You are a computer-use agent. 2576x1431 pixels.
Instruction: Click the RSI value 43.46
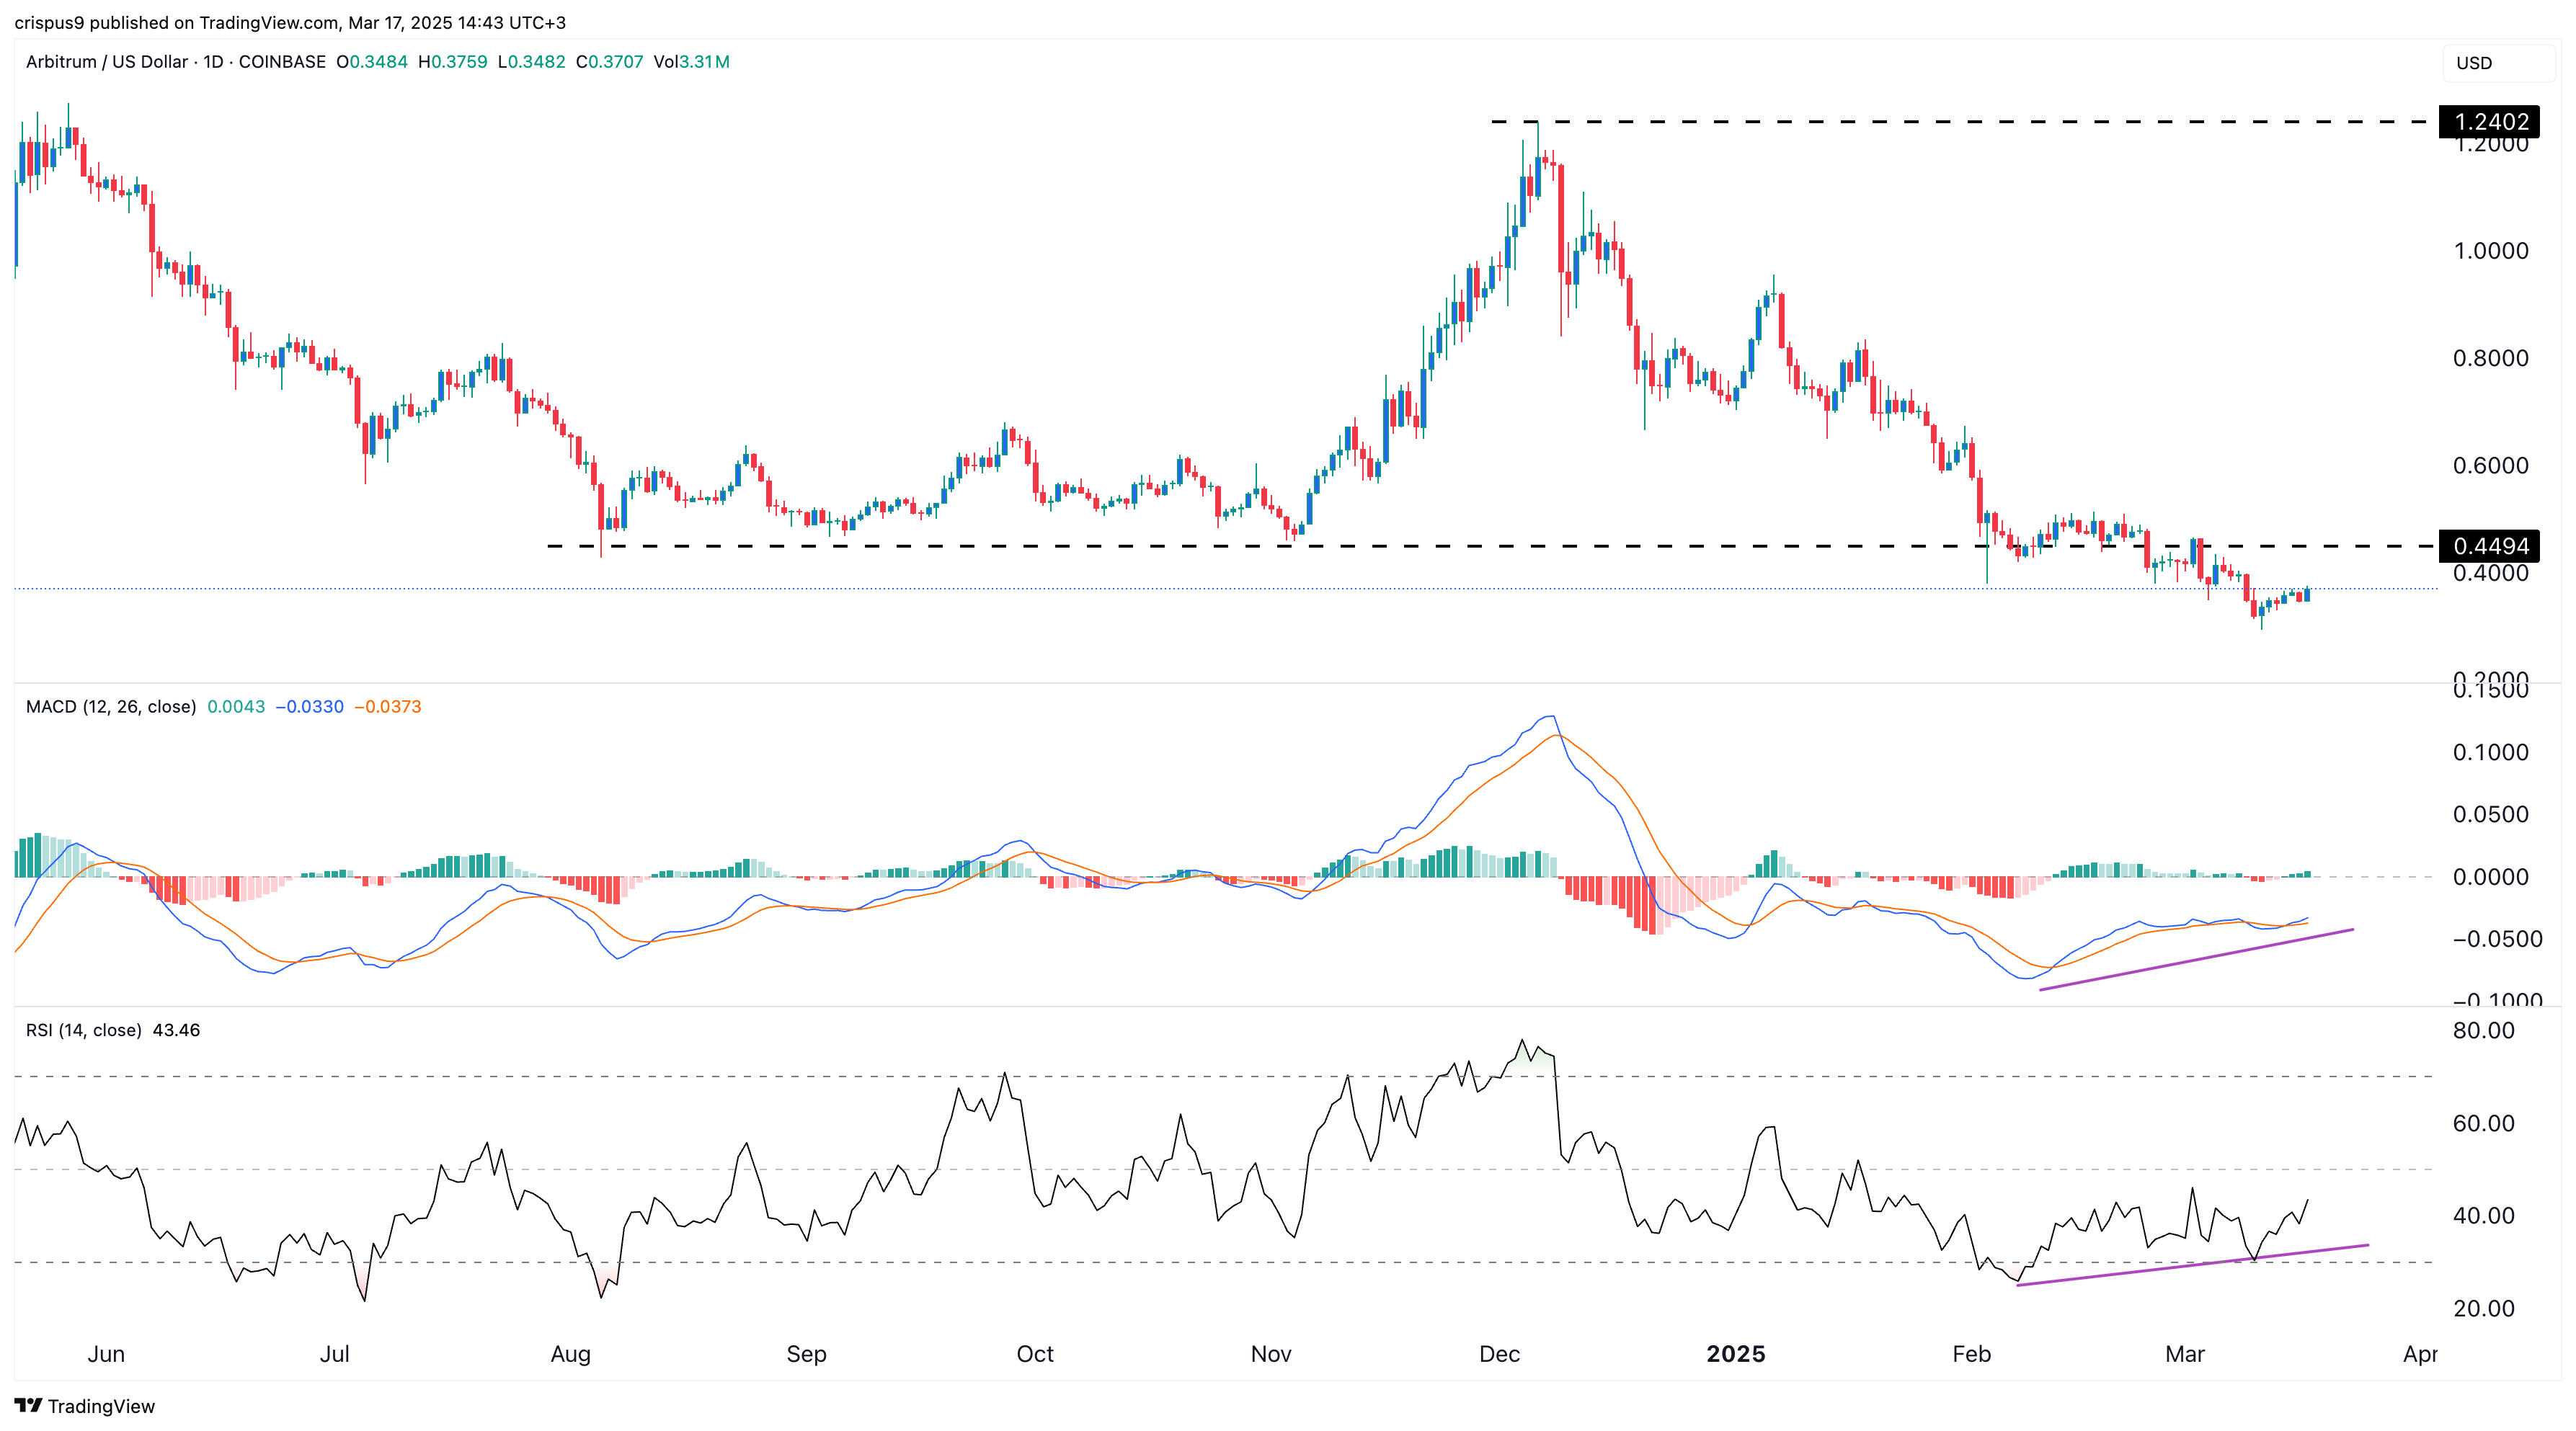pyautogui.click(x=176, y=1030)
